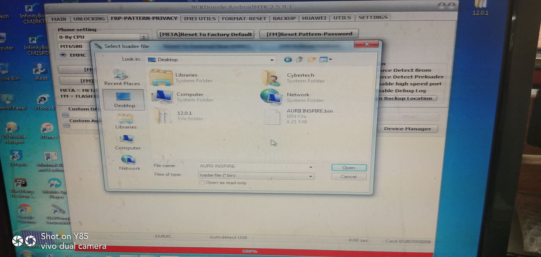Switch to HUAWEI tab
Screen dimensions: 541x257
pyautogui.click(x=314, y=18)
